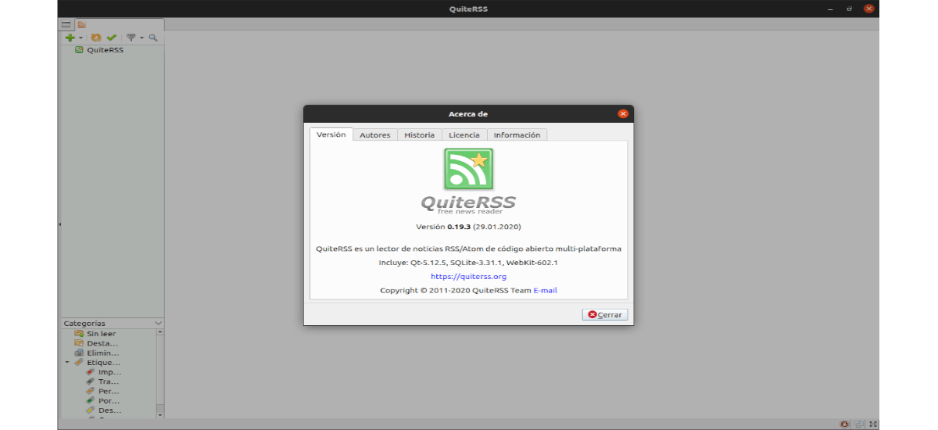Click the categories scrollbar down arrow
Image resolution: width=938 pixels, height=430 pixels.
(160, 414)
